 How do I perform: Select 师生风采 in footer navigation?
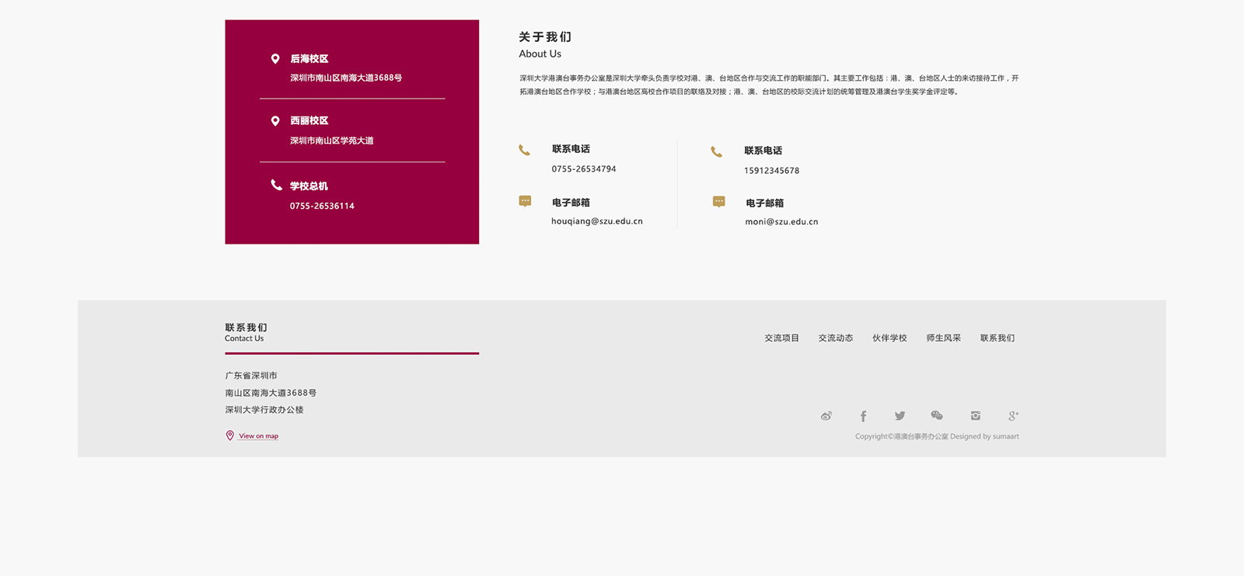point(944,338)
